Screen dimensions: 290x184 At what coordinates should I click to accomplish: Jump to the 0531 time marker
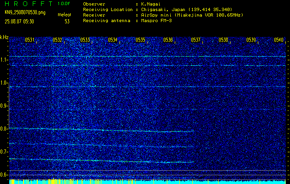(30, 40)
